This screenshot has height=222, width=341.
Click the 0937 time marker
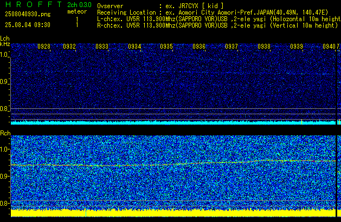[x=231, y=47]
